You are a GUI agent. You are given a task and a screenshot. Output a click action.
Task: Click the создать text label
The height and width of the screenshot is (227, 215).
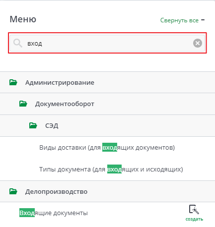click(194, 219)
